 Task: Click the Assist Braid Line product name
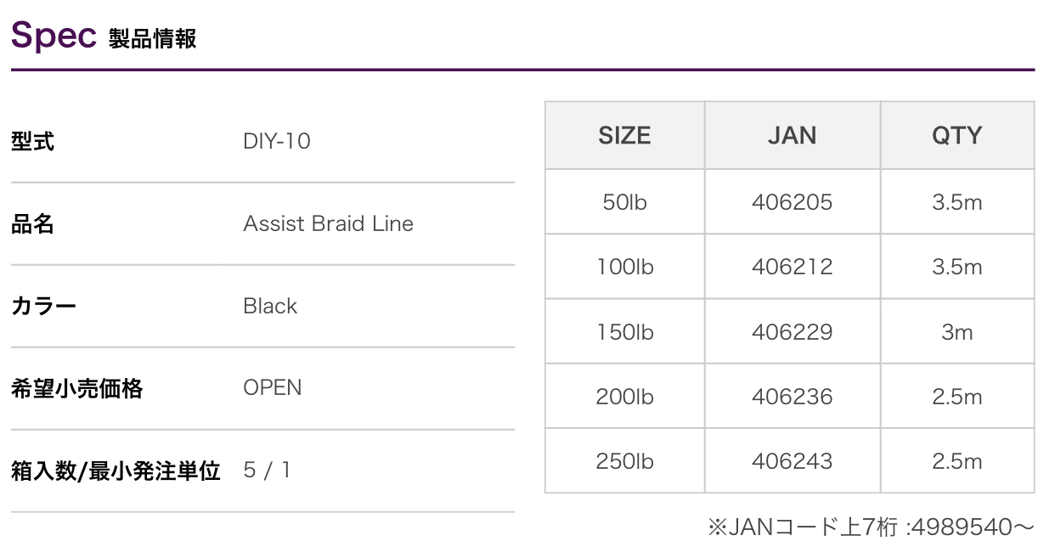click(x=328, y=223)
